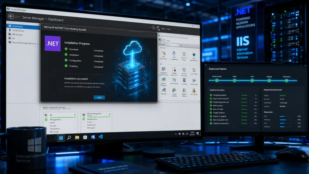Open the Logging feature icon

[184, 80]
